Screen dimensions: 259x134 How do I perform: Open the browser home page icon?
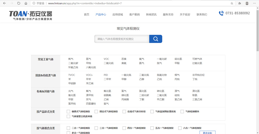coord(26,3)
